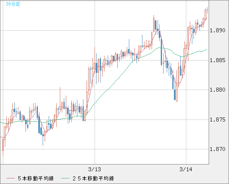Click the 1.875 price axis label
229x184 pixels.
[x=217, y=119]
